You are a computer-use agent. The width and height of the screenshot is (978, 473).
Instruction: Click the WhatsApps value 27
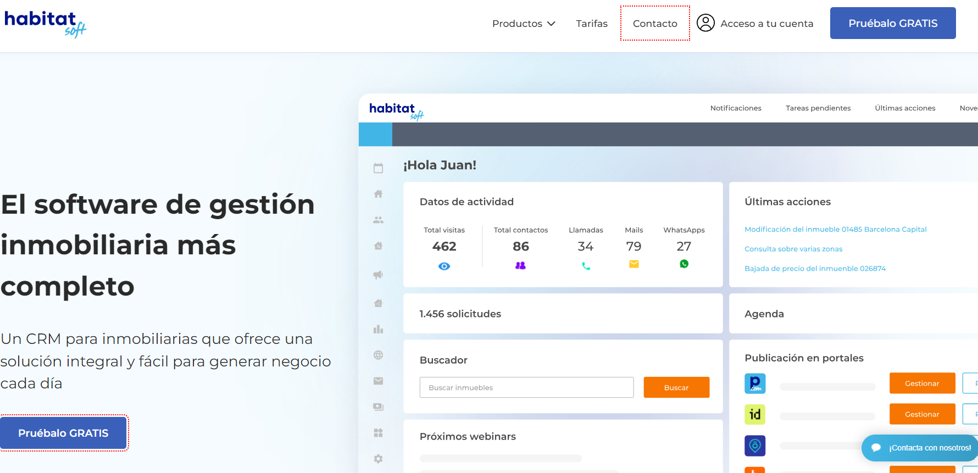point(684,246)
